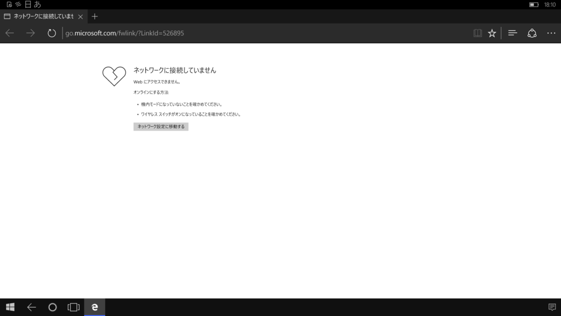Add page to favorites with star icon
Image resolution: width=561 pixels, height=316 pixels.
[492, 33]
